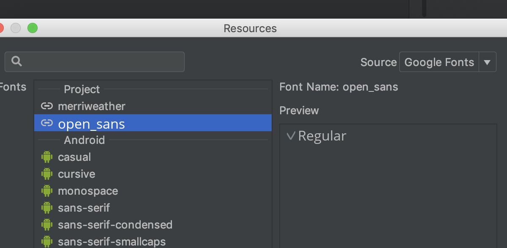Select the merriweather font row

tap(153, 106)
